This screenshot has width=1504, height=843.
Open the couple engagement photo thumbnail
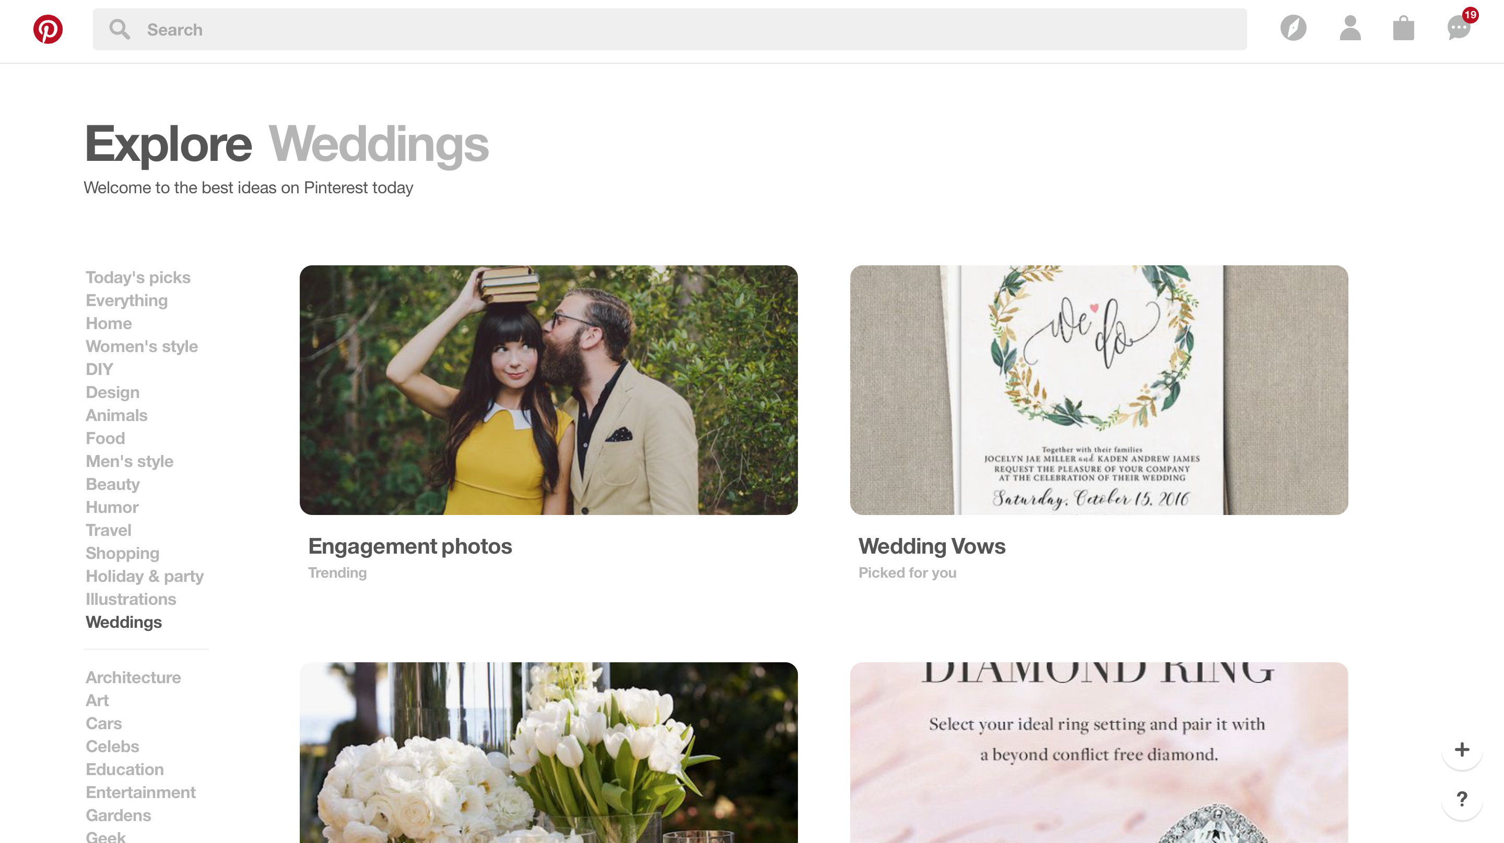click(x=548, y=390)
